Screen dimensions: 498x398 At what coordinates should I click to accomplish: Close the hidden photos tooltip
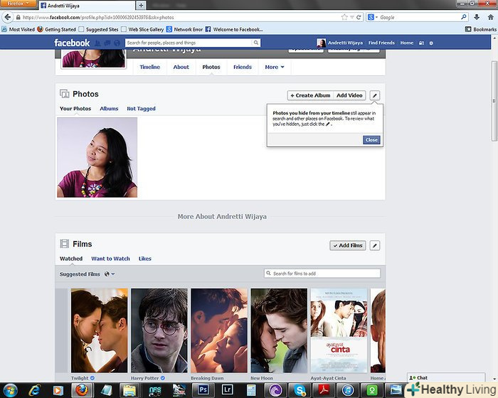371,140
